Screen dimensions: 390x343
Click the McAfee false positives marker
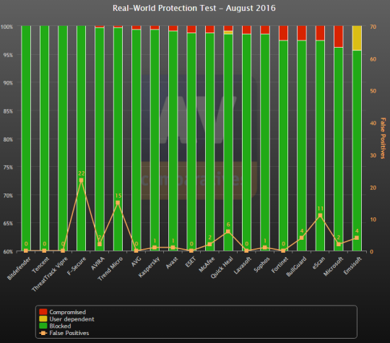pos(209,244)
